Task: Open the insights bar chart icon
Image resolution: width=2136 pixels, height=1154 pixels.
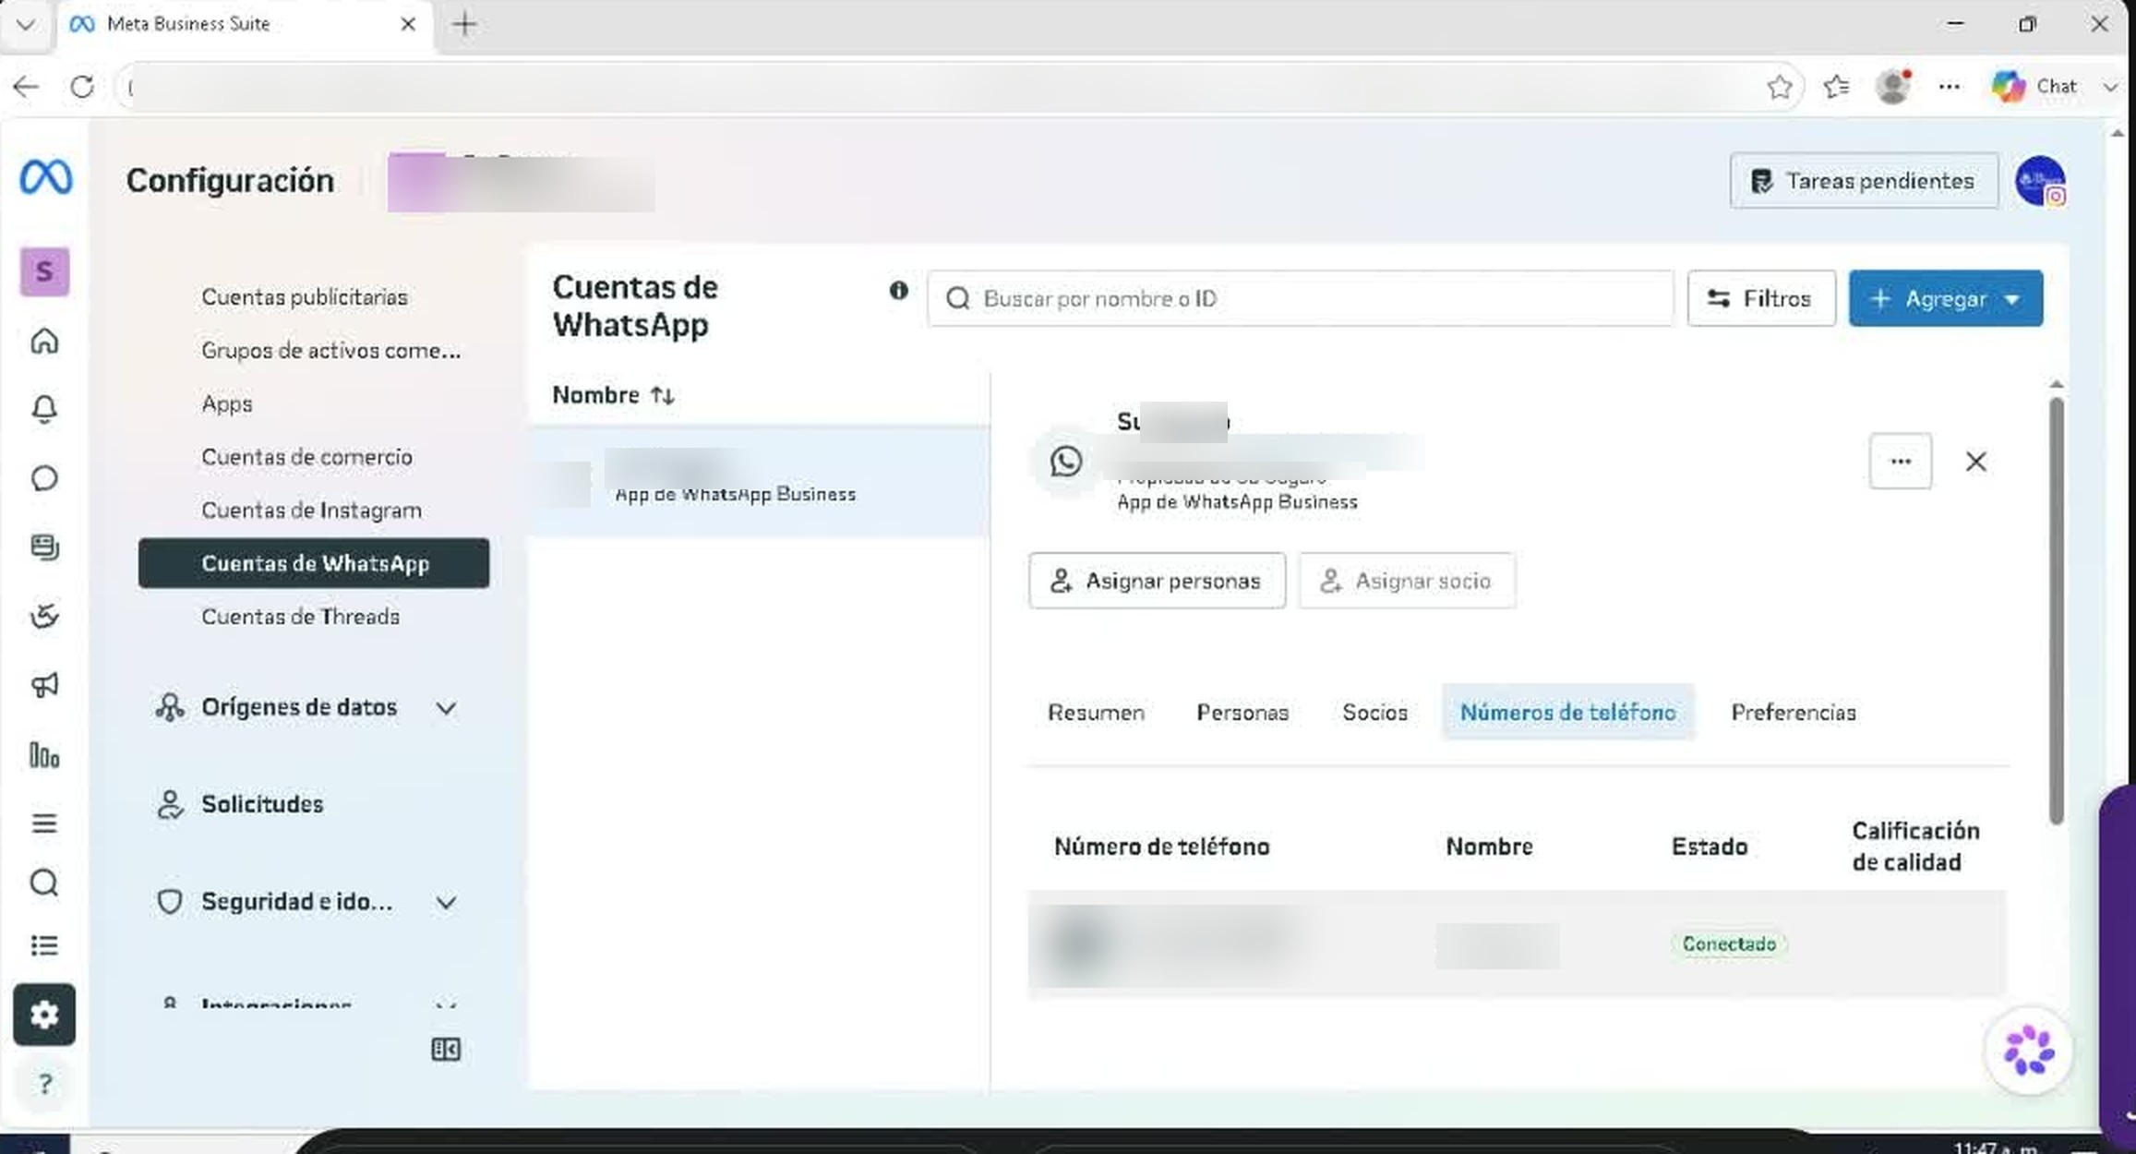Action: click(44, 755)
